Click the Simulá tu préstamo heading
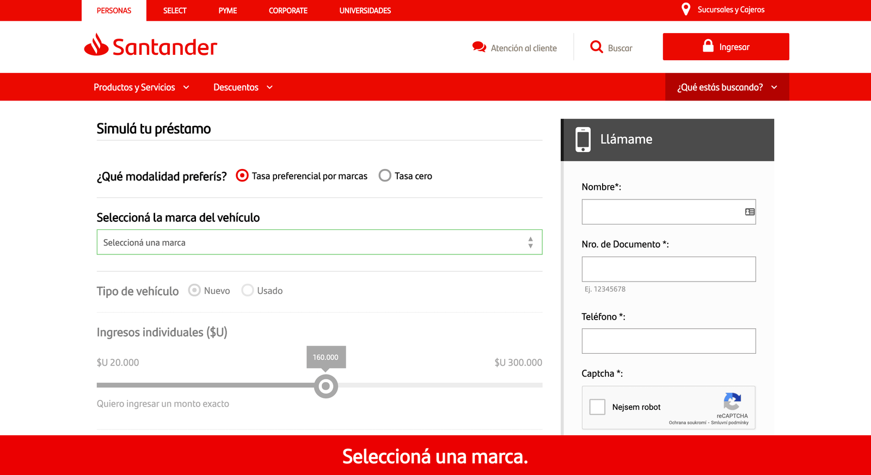 click(x=154, y=129)
